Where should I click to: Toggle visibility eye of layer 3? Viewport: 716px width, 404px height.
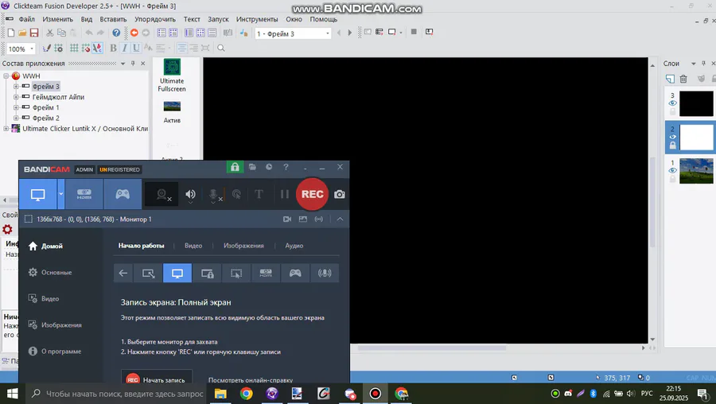[672, 103]
